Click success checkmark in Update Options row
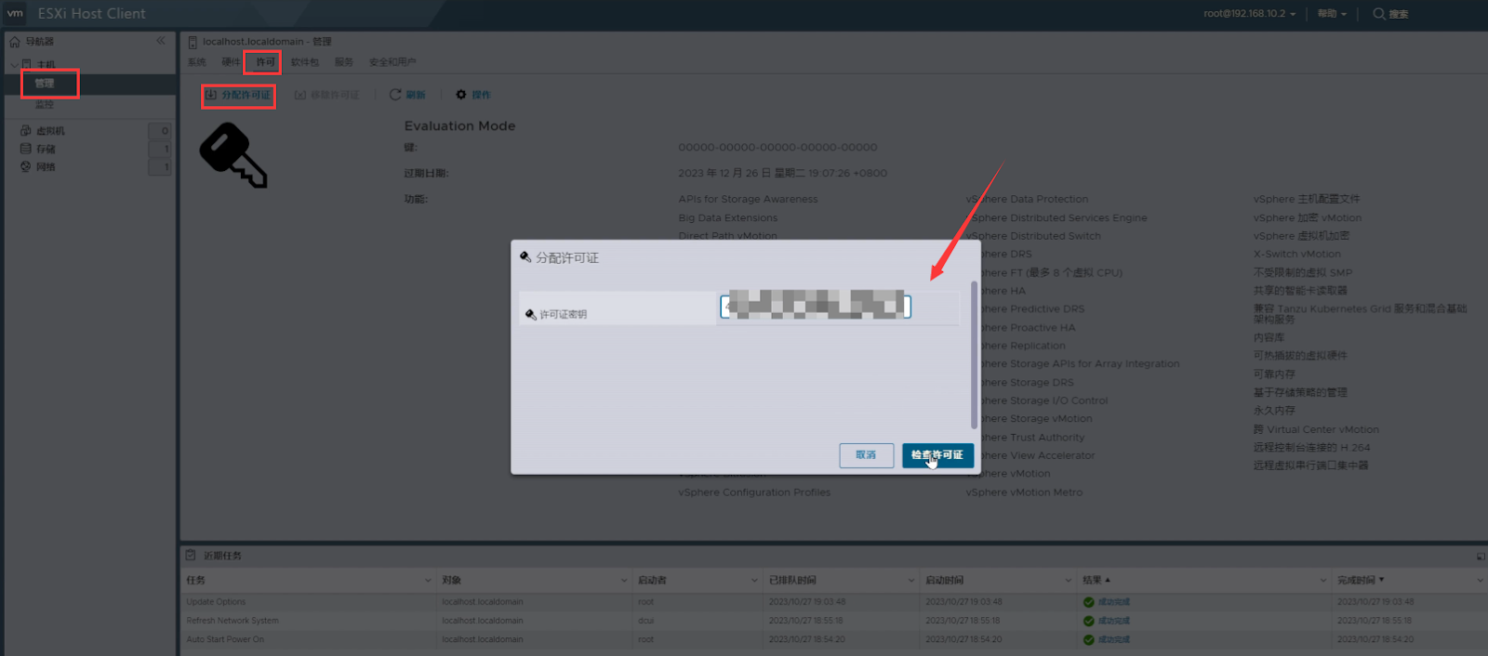The height and width of the screenshot is (656, 1488). 1089,602
